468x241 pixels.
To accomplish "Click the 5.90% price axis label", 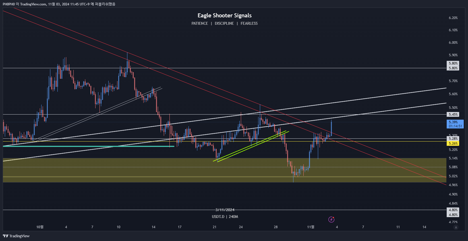I will [x=453, y=55].
